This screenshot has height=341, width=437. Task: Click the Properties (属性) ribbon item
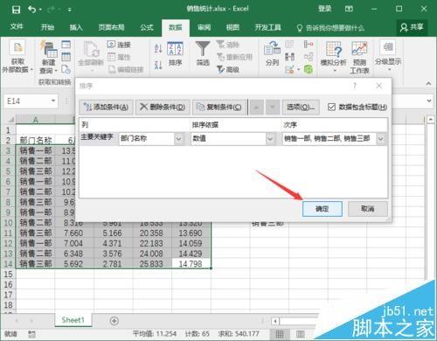click(119, 57)
